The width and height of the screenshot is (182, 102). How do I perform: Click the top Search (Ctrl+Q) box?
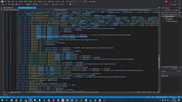76,1
